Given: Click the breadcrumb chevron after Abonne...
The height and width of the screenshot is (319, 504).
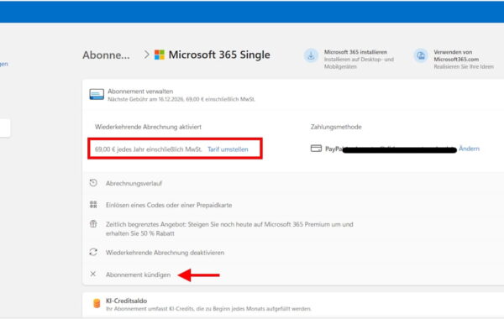Looking at the screenshot, I should pyautogui.click(x=146, y=55).
